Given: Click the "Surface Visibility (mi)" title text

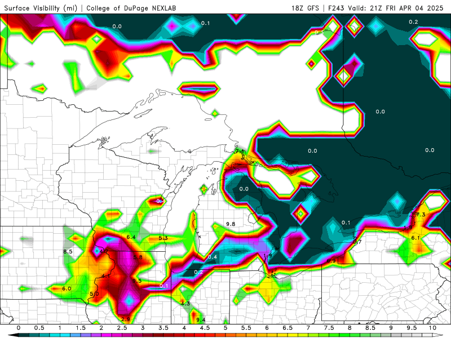Looking at the screenshot, I should 41,8.
